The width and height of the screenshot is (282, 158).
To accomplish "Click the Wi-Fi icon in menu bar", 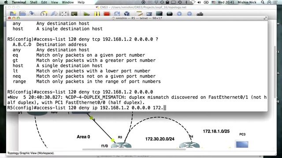I will point(193,2).
